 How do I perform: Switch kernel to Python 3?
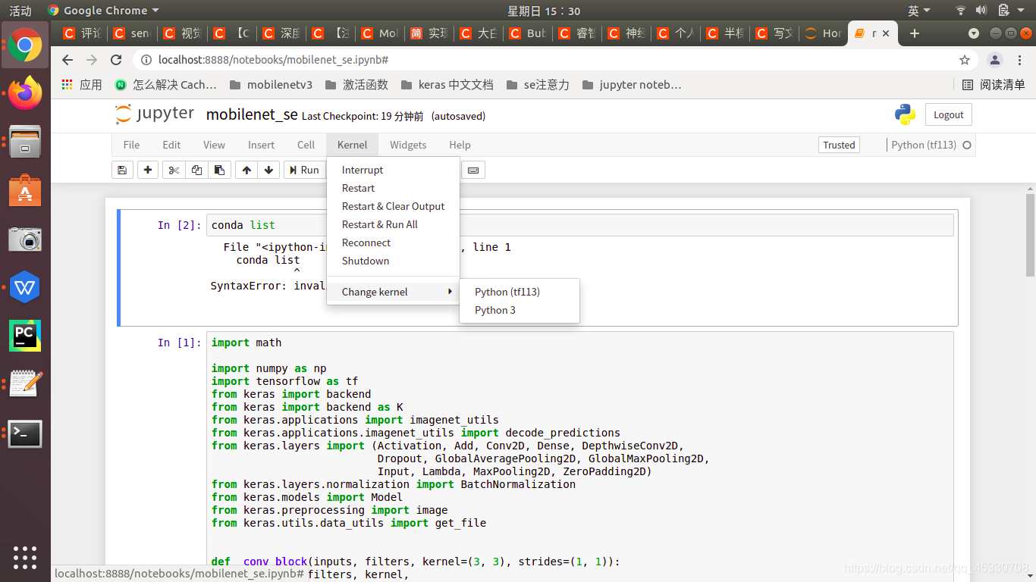coord(520,310)
